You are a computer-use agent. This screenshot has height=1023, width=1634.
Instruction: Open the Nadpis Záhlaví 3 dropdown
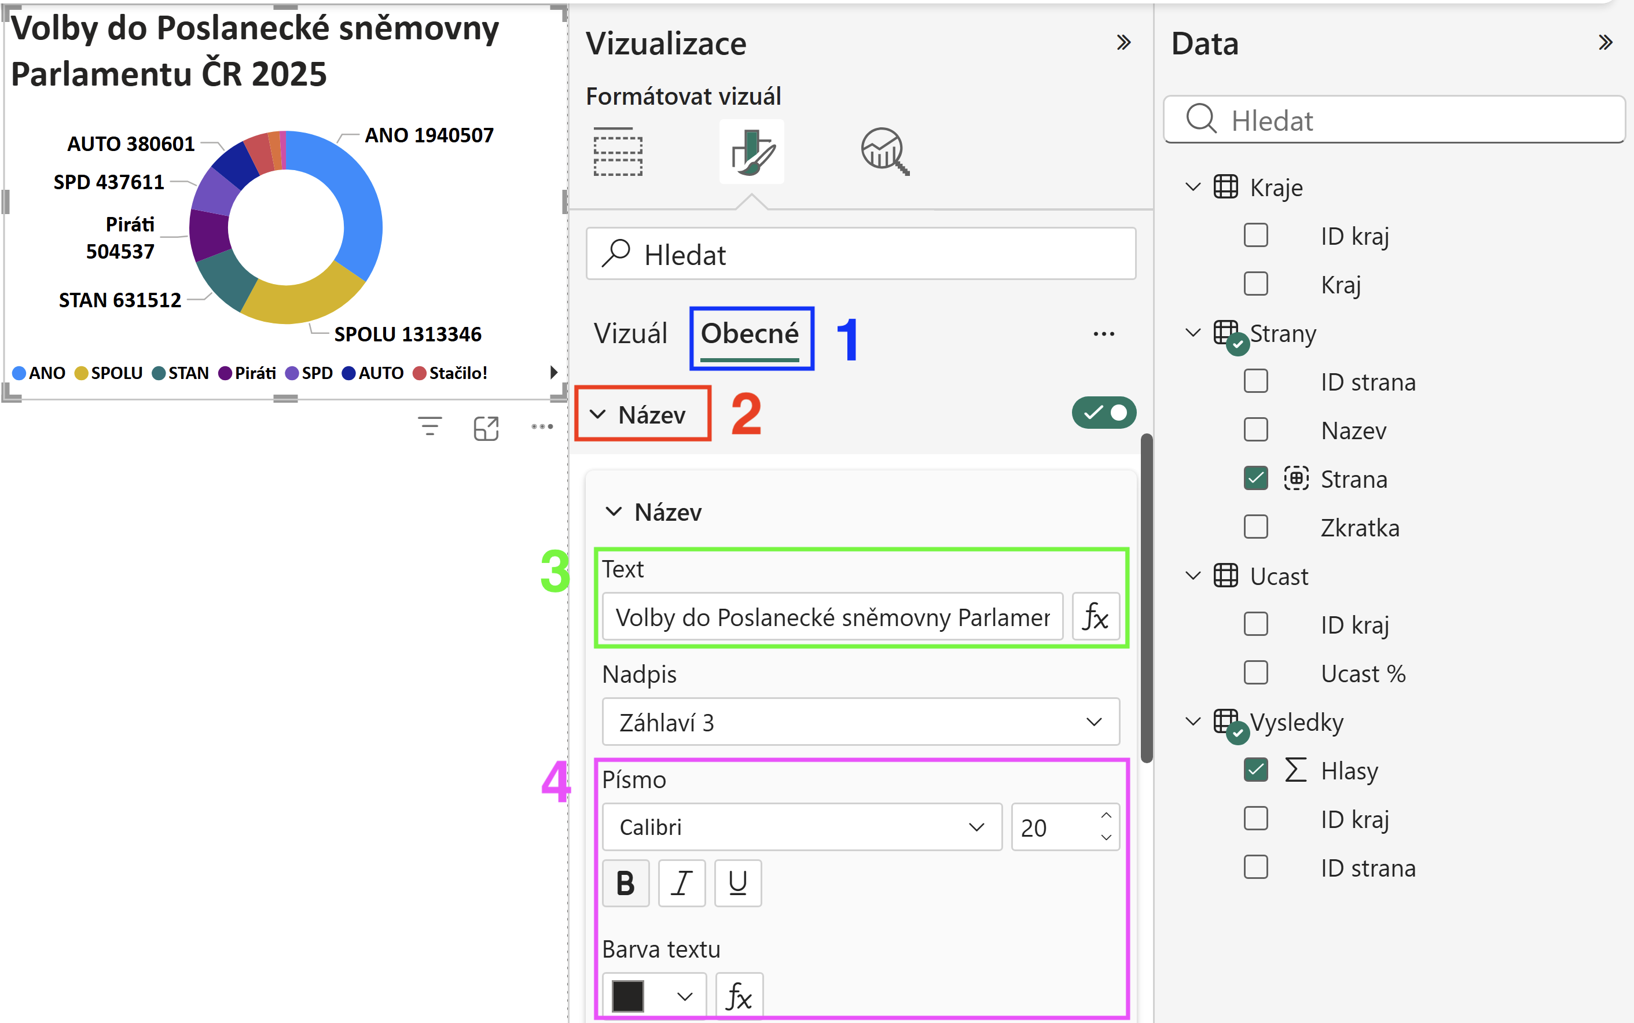coord(861,722)
